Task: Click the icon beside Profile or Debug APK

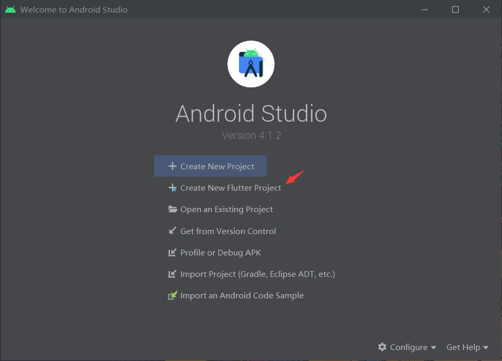Action: (172, 253)
